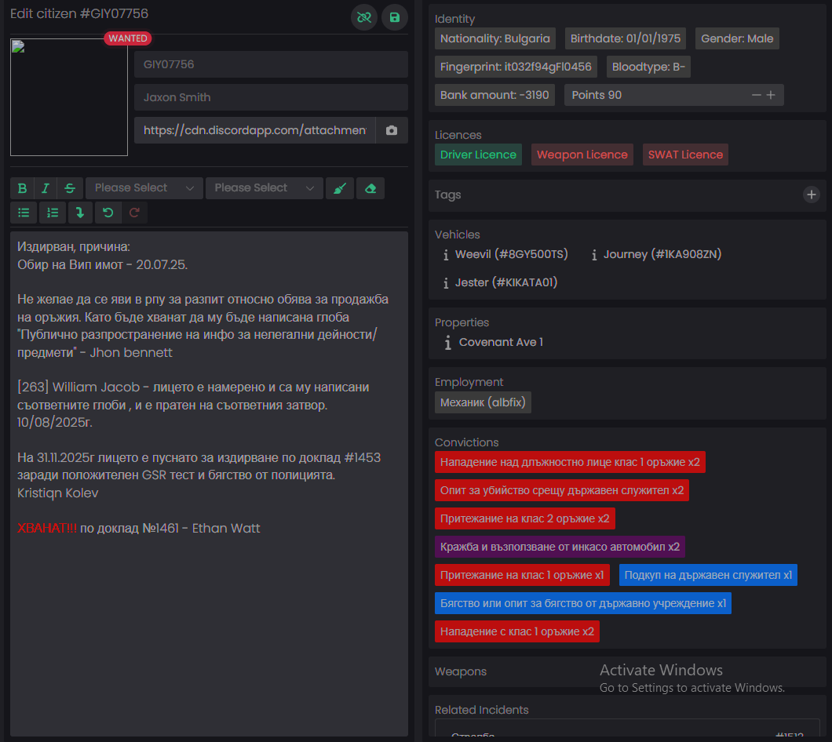Toggle the Weapon Licence
832x742 pixels.
582,155
